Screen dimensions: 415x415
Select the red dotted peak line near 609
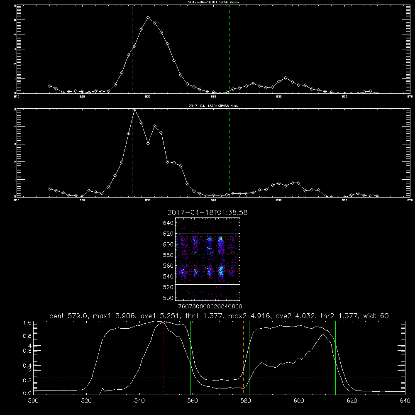[x=323, y=357]
